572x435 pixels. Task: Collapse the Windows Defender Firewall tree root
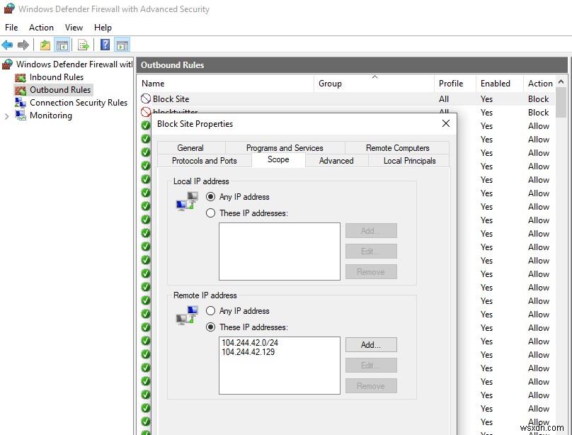[x=4, y=64]
